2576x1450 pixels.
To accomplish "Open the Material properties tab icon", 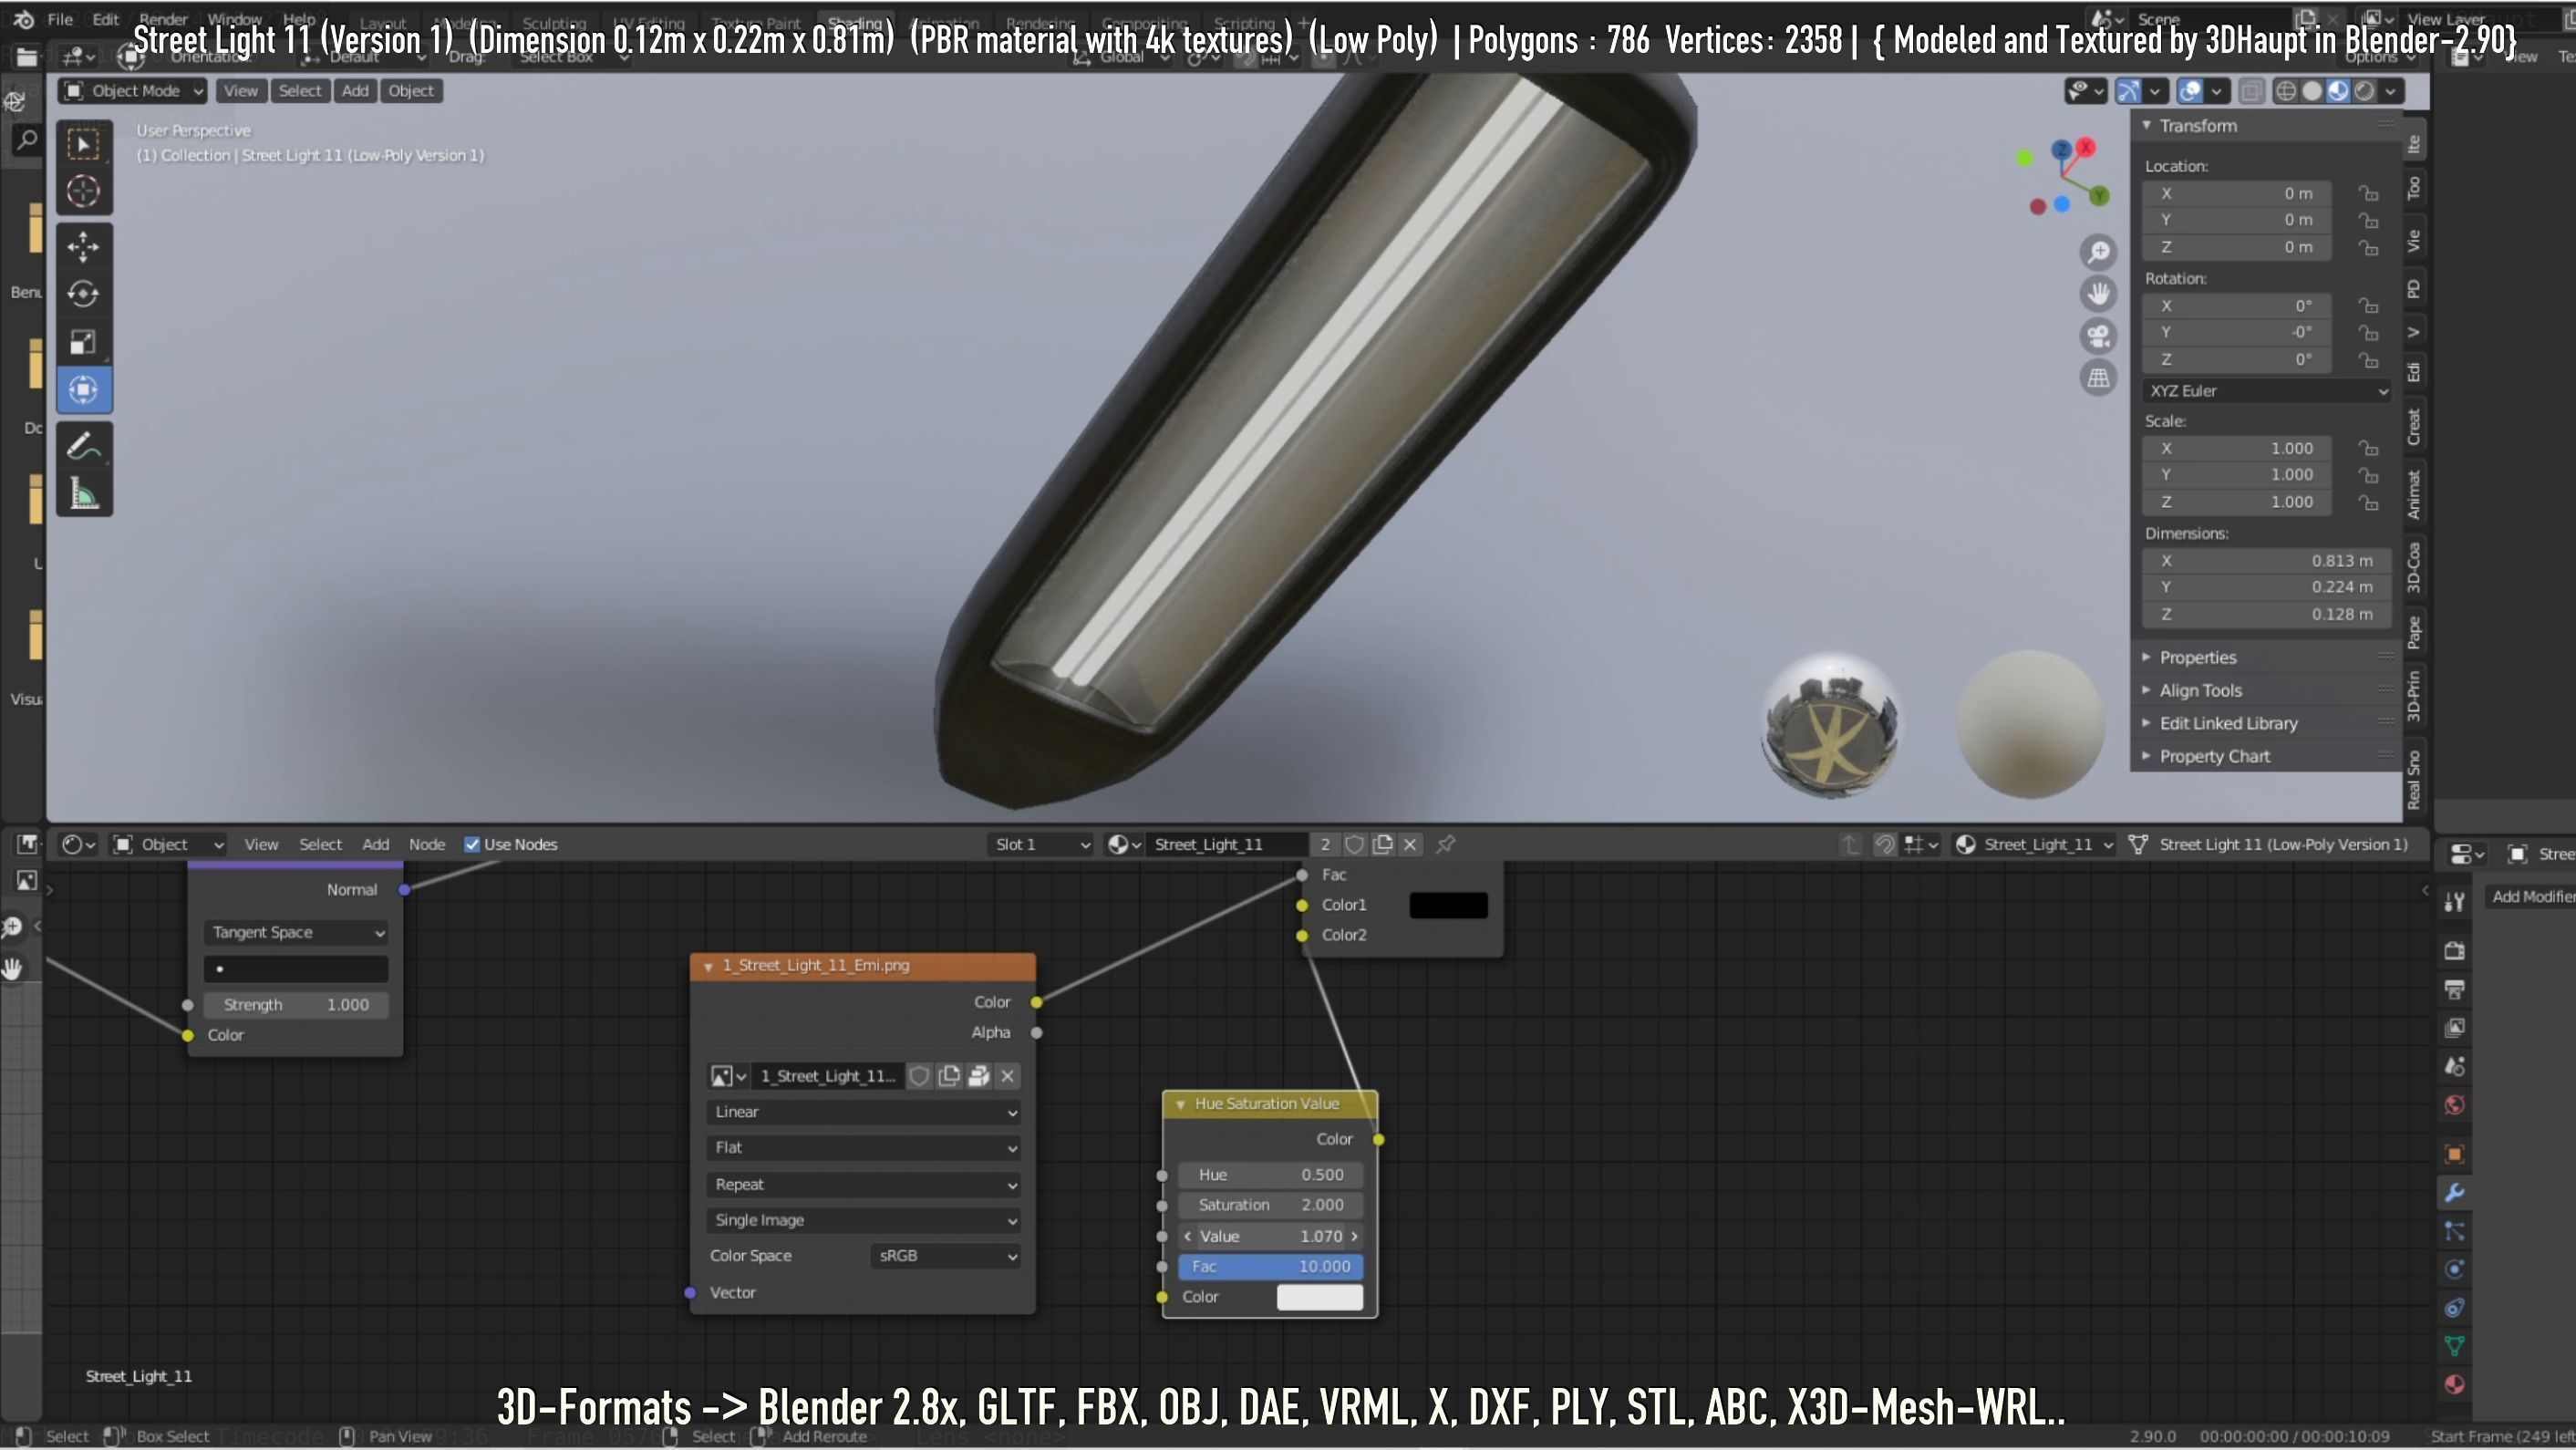I will tap(2454, 1385).
